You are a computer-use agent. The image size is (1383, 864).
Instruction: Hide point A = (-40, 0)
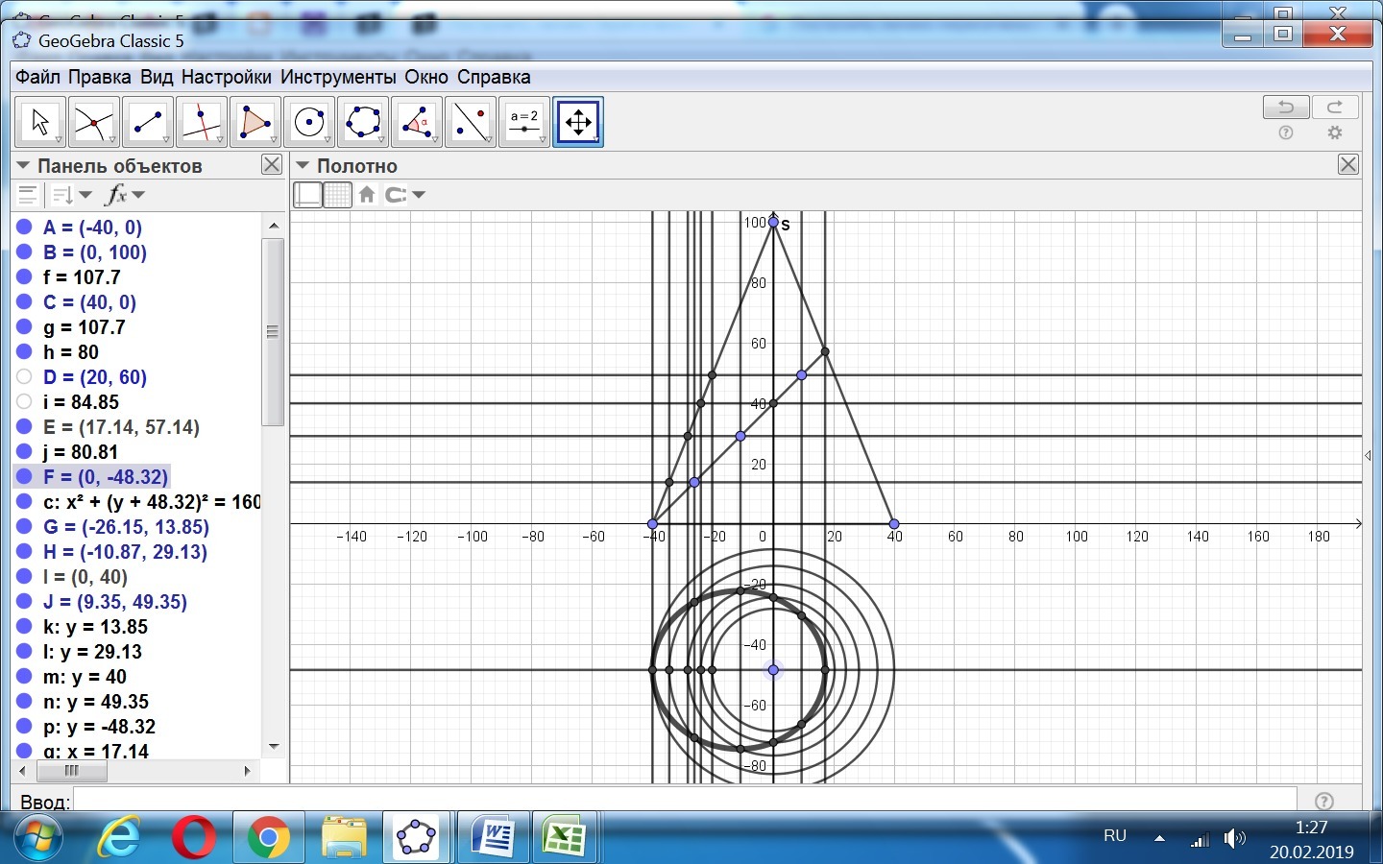(24, 228)
